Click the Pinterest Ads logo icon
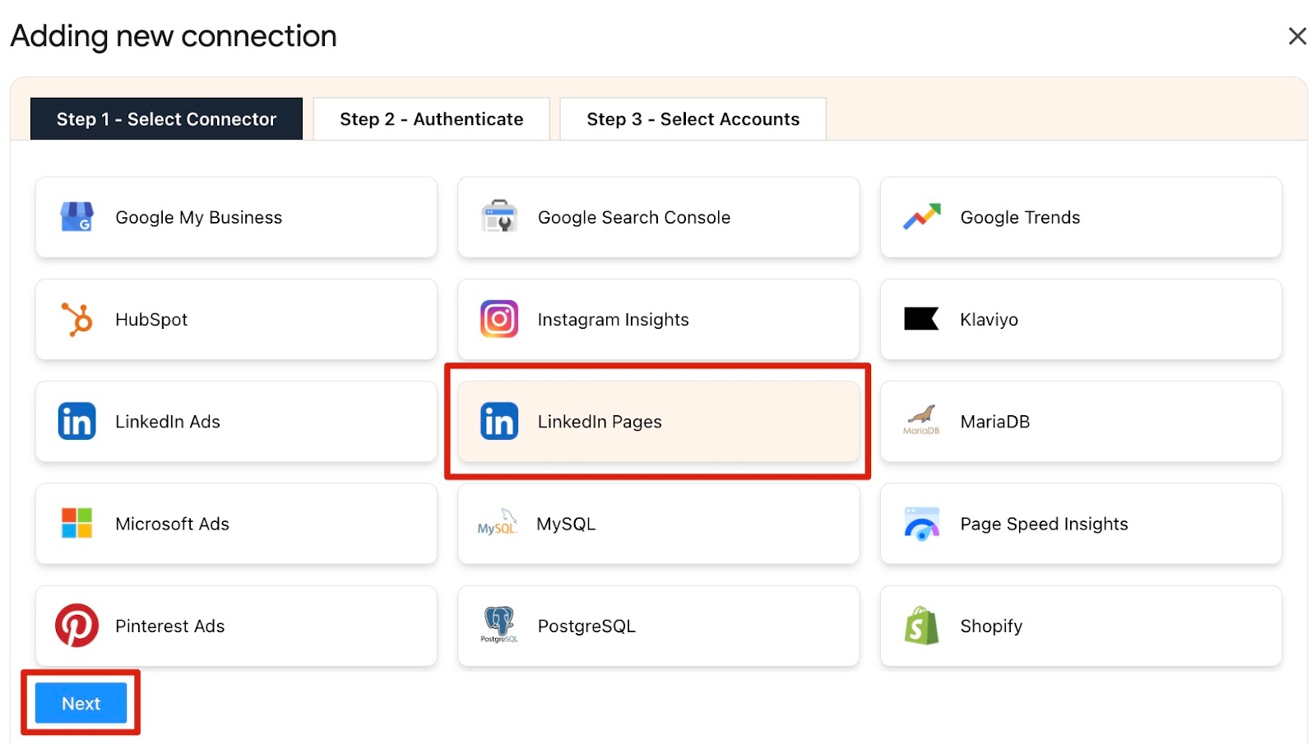Screen dimensions: 1316x744 76,626
